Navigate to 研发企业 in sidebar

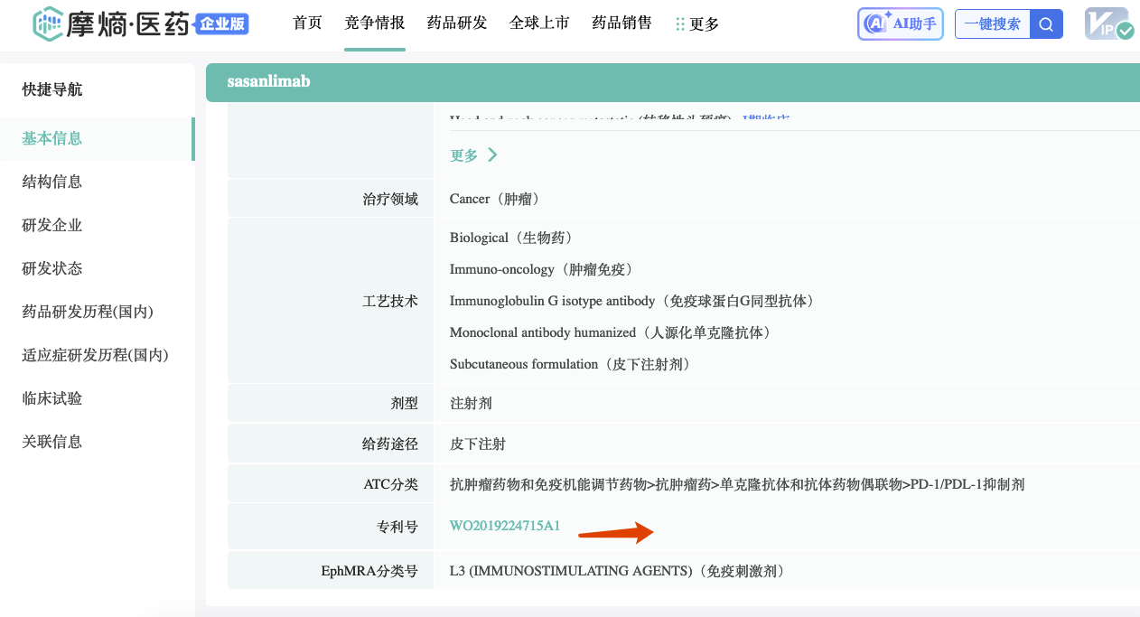(52, 225)
